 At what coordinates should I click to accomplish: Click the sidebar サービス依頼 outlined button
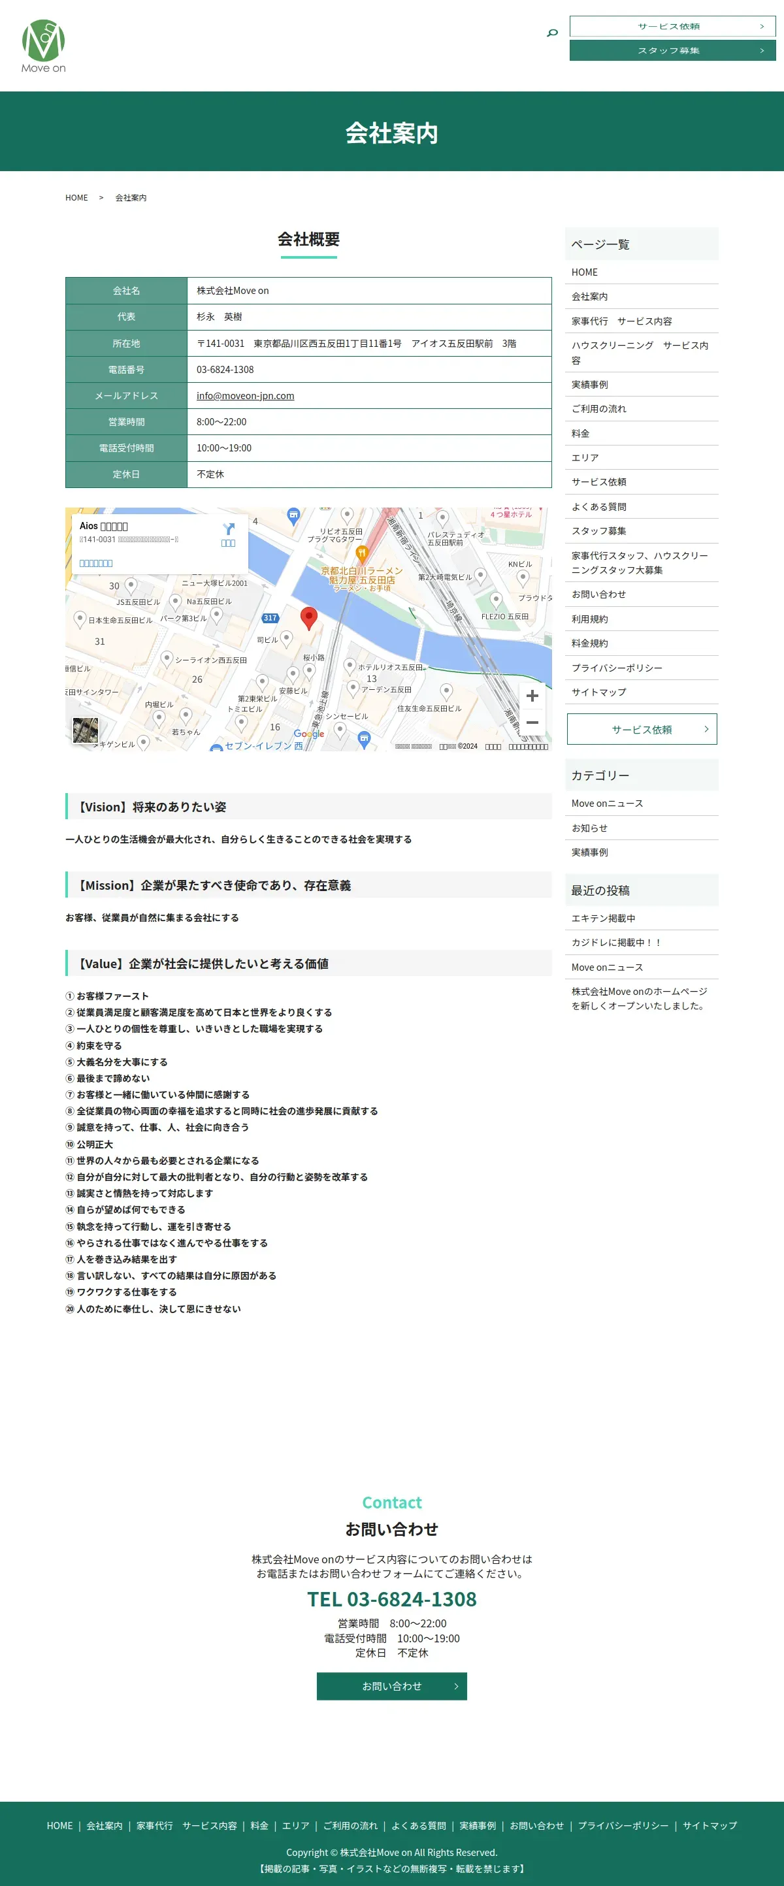(642, 729)
